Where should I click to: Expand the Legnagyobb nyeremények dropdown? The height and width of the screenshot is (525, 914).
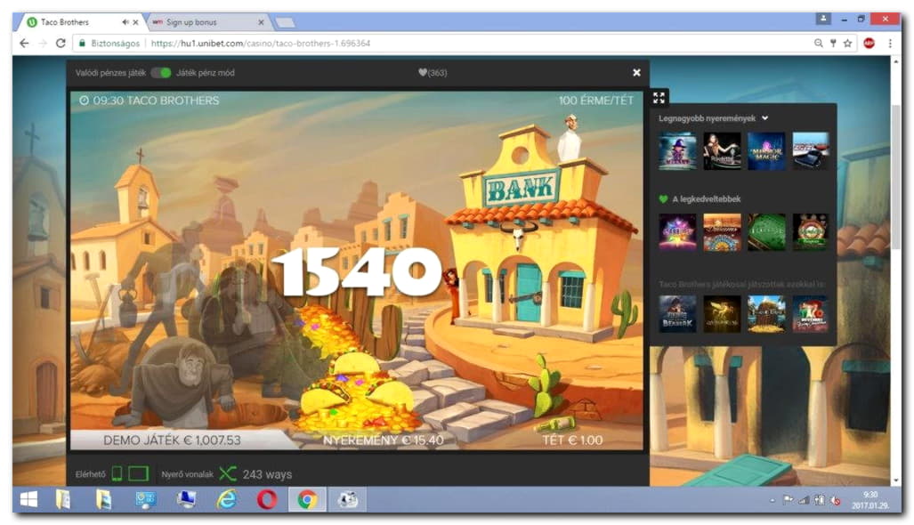pos(764,118)
